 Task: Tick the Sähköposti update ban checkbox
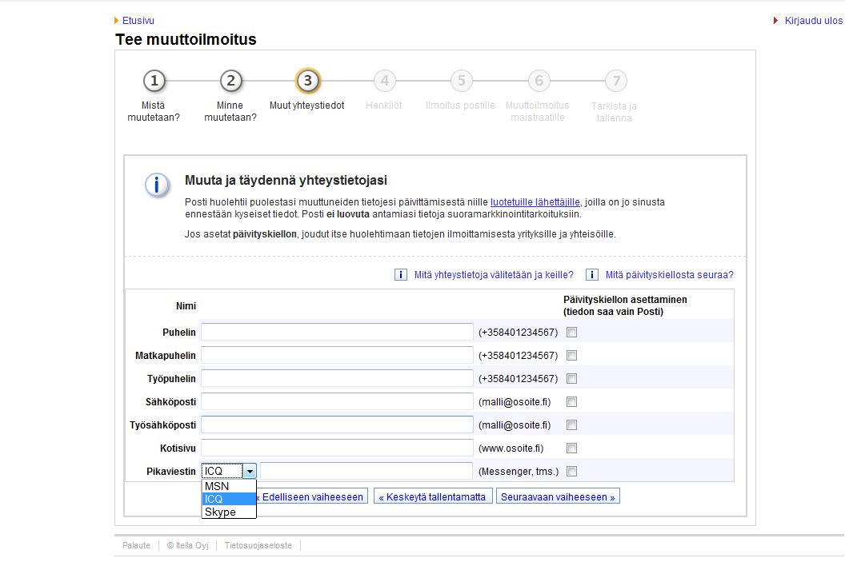pyautogui.click(x=571, y=402)
